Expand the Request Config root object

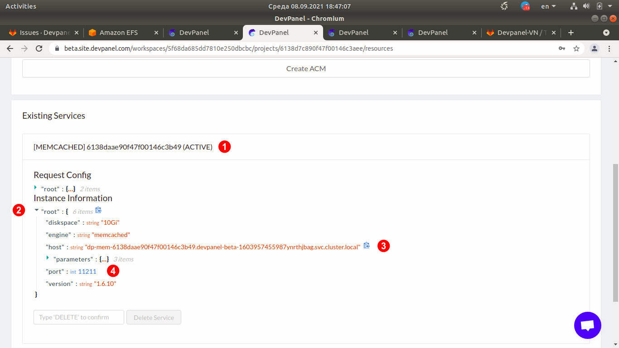coord(36,188)
